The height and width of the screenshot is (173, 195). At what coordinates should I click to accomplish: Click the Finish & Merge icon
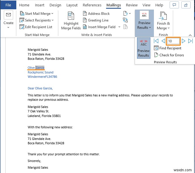pyautogui.click(x=163, y=16)
